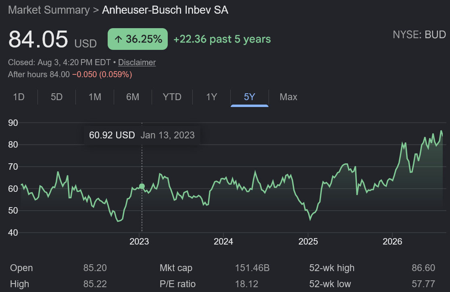
Task: Click the Mkt cap value 151.46B
Action: point(252,268)
